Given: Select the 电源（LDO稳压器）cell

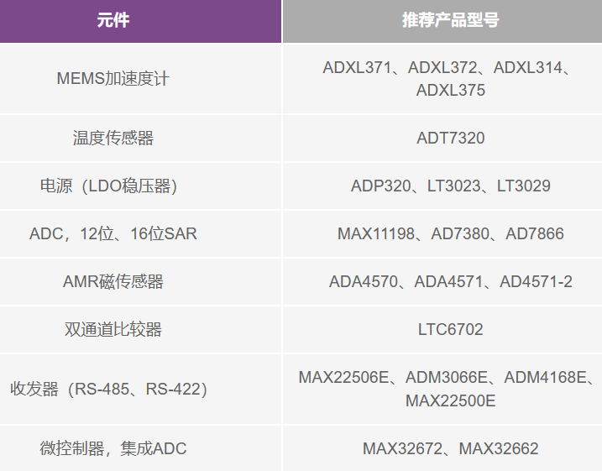Looking at the screenshot, I should [140, 186].
